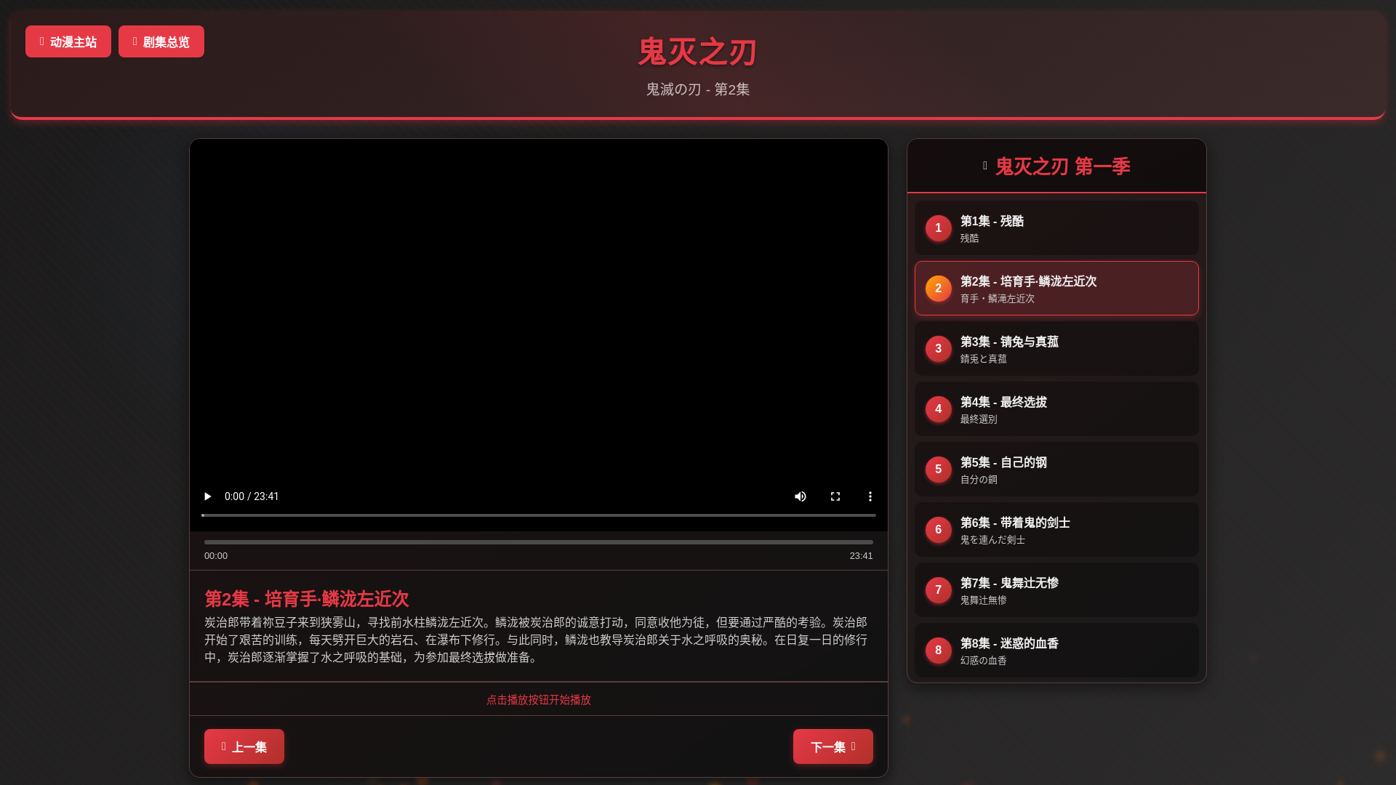Open the video's more options menu
Viewport: 1396px width, 785px height.
point(870,496)
